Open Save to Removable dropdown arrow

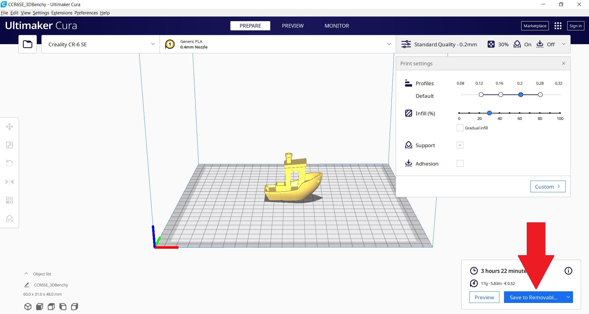pyautogui.click(x=568, y=297)
